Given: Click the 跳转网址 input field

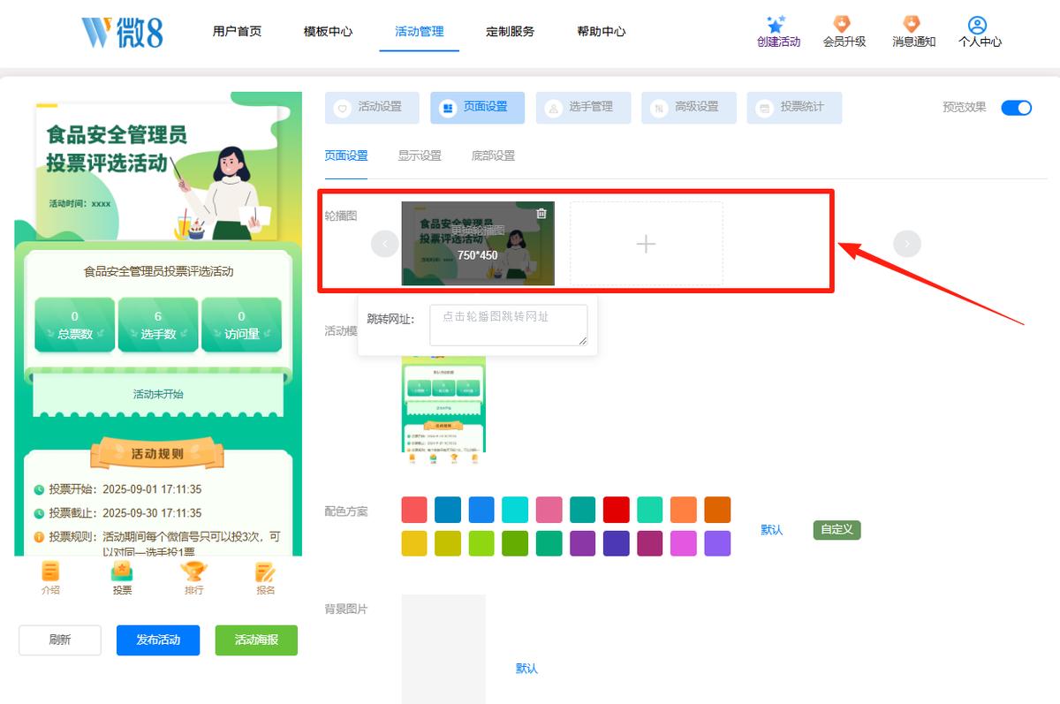Looking at the screenshot, I should point(509,325).
